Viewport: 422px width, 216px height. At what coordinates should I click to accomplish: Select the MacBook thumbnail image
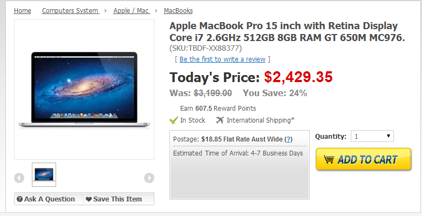pyautogui.click(x=44, y=174)
